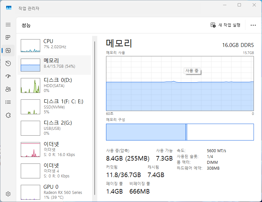Click the 666MB non-paged pool value
Viewport: 262px width, 202px height.
(139, 191)
